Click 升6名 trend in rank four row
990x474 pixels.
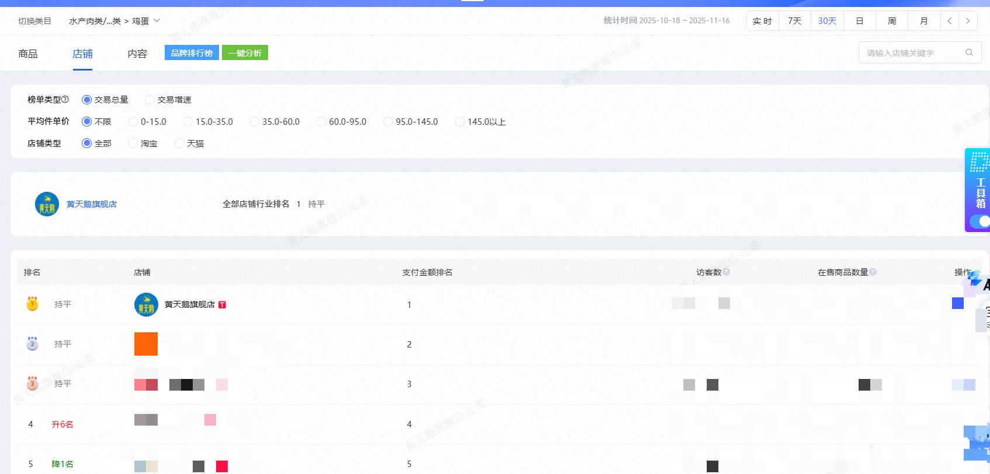62,424
